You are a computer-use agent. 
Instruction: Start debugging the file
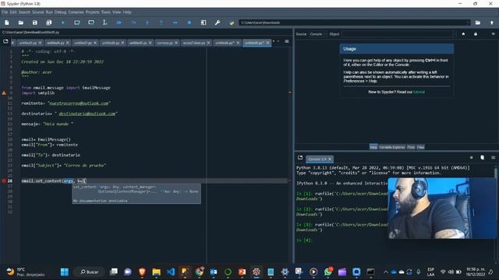coord(119,23)
